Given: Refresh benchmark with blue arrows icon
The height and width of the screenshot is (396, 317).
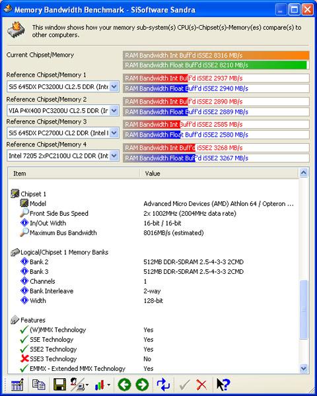Looking at the screenshot, I should point(163,385).
